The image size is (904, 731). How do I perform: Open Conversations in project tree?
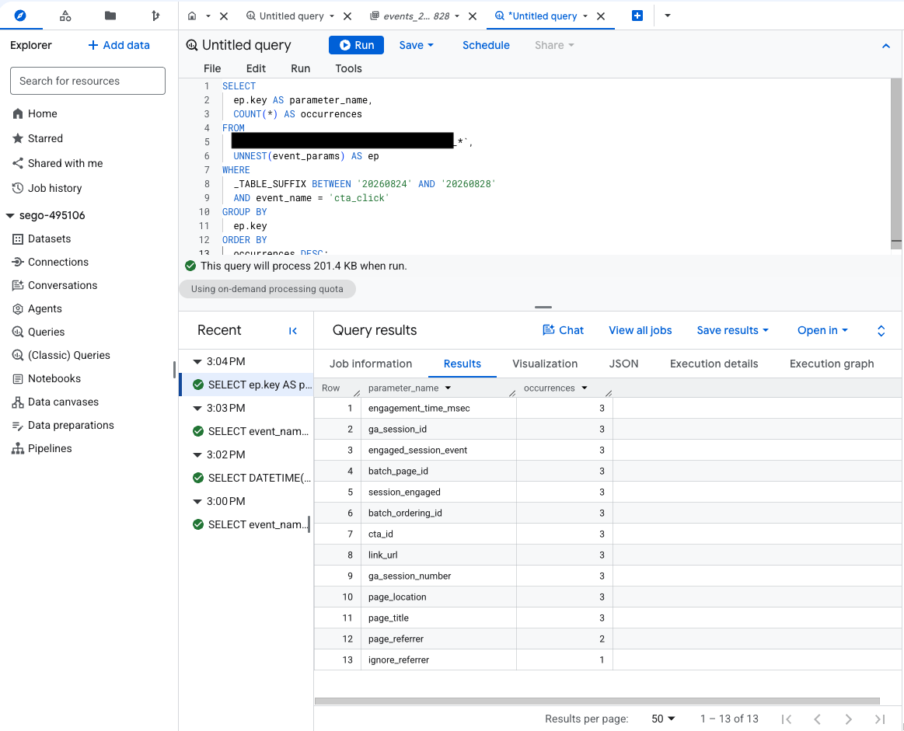tap(54, 285)
